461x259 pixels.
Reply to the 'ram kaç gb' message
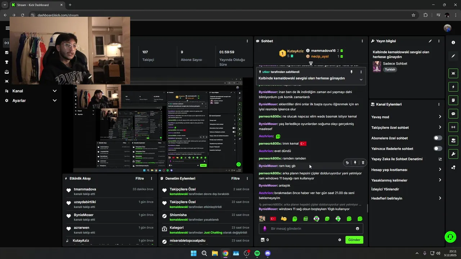(x=347, y=163)
